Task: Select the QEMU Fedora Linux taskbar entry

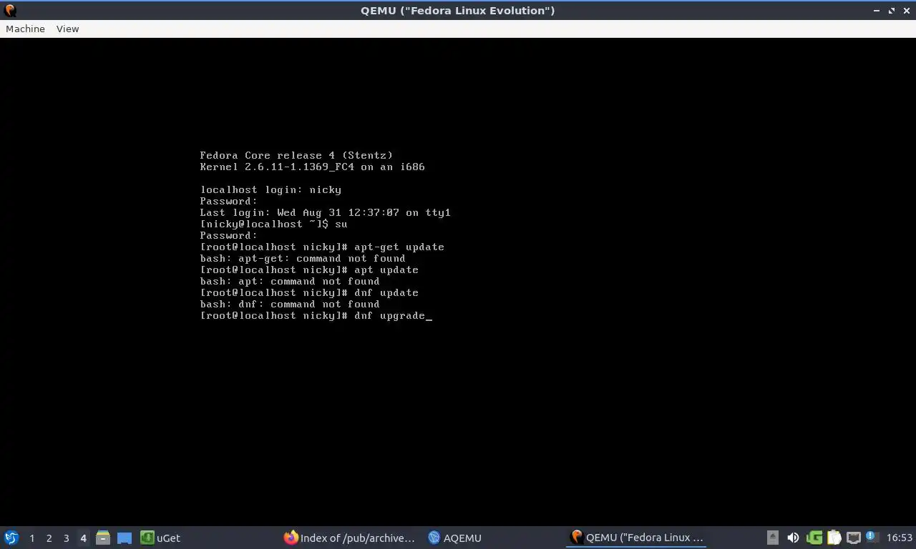Action: pos(637,538)
